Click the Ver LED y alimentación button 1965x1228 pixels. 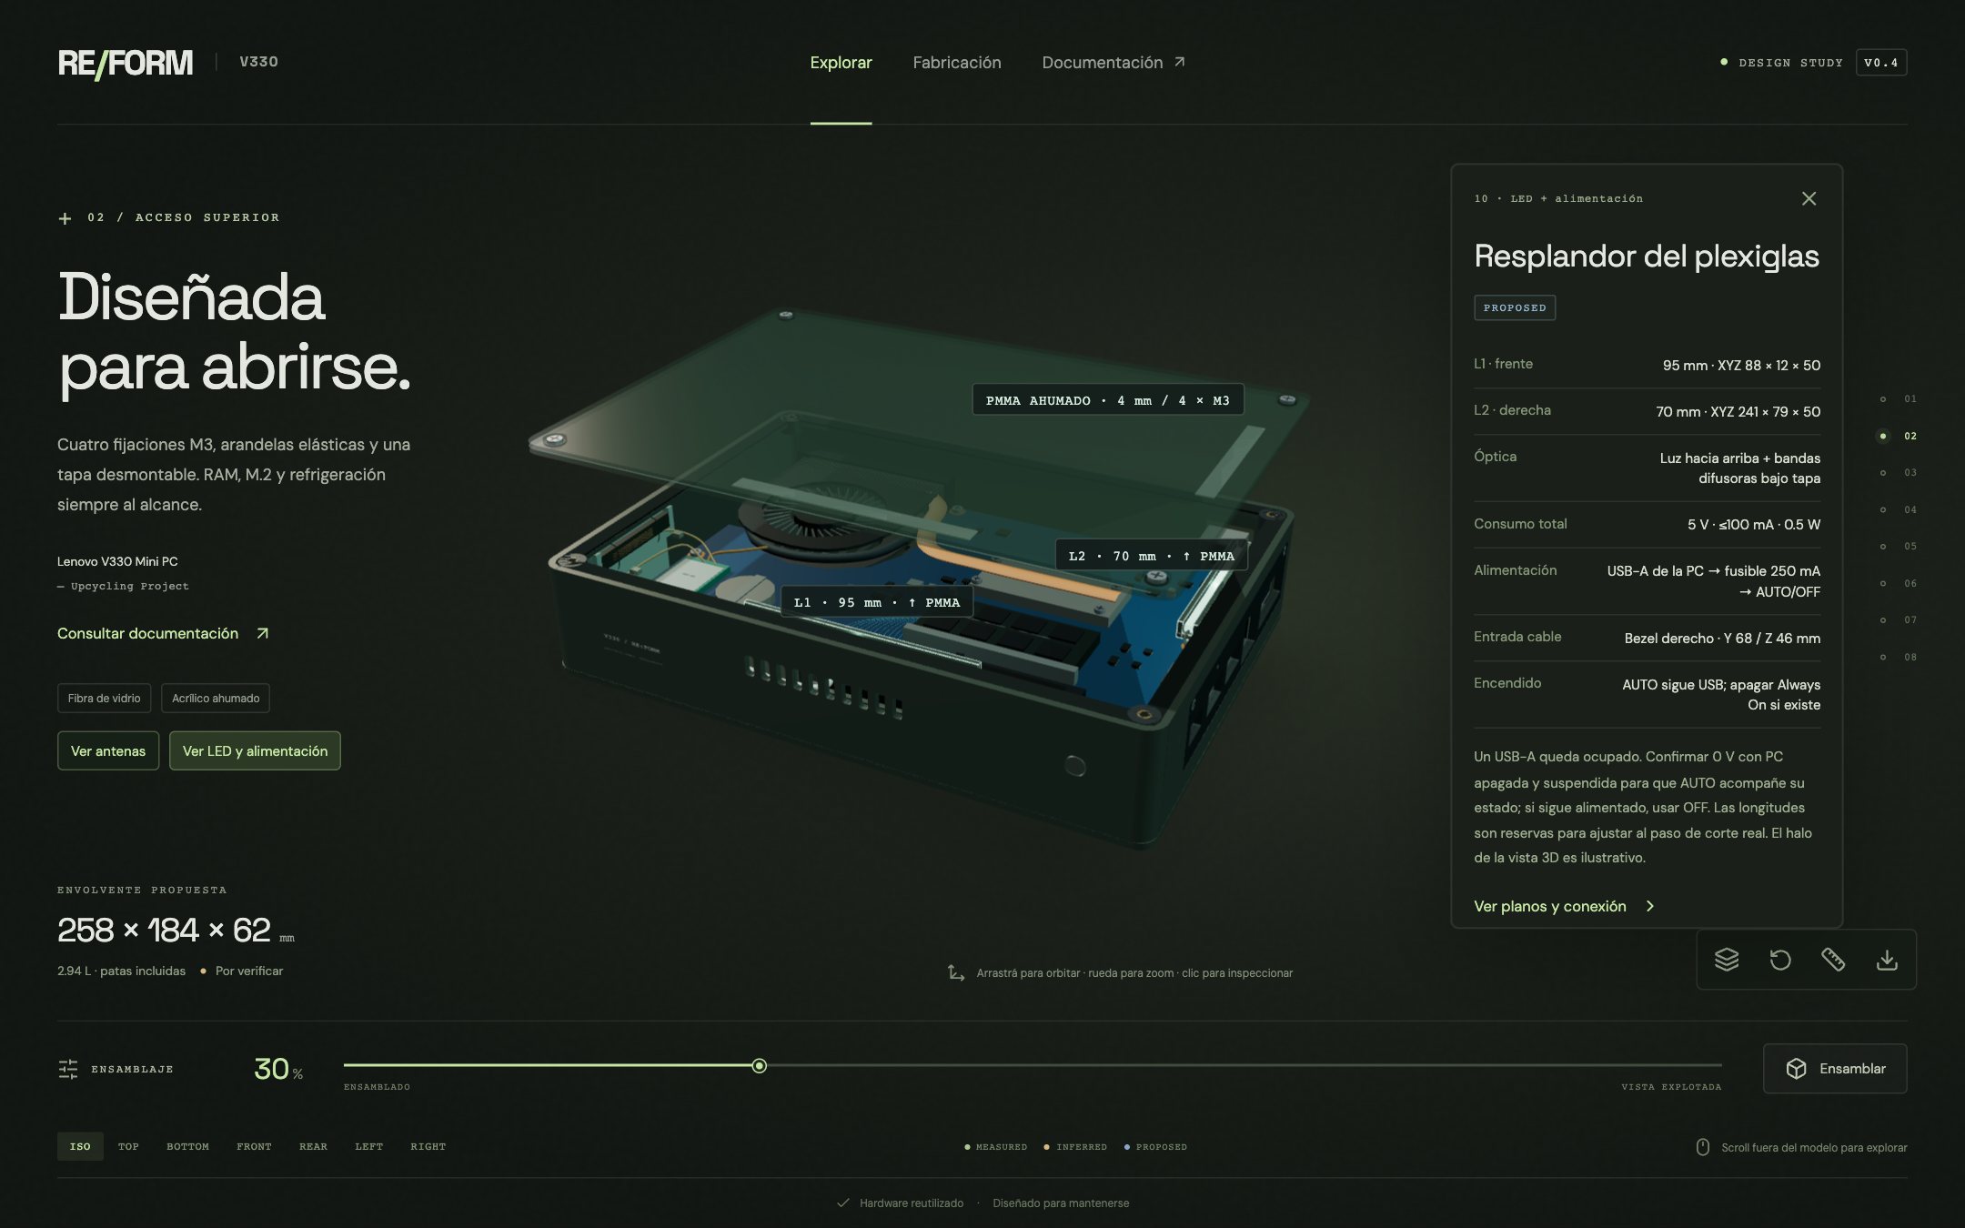(255, 750)
